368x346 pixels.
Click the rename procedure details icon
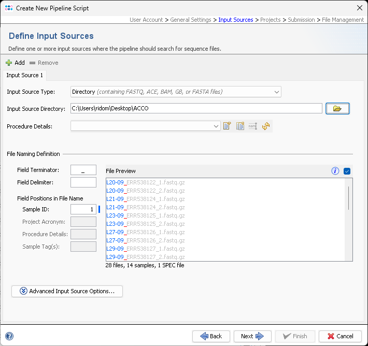tap(252, 126)
